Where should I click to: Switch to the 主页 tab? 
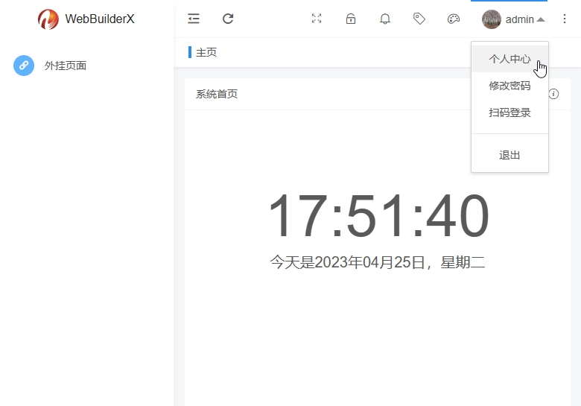[x=206, y=52]
